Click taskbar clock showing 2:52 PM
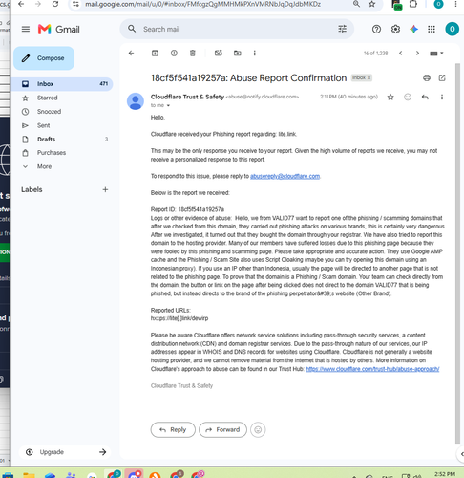The height and width of the screenshot is (478, 464). pyautogui.click(x=445, y=474)
